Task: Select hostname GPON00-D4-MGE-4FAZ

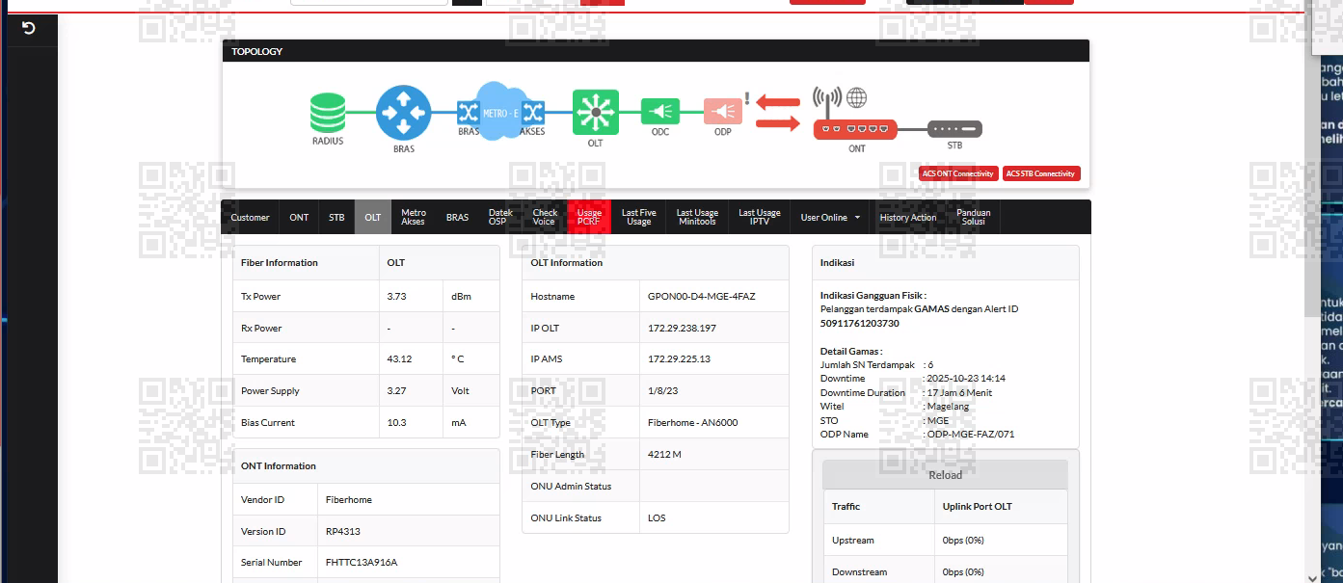Action: (702, 296)
